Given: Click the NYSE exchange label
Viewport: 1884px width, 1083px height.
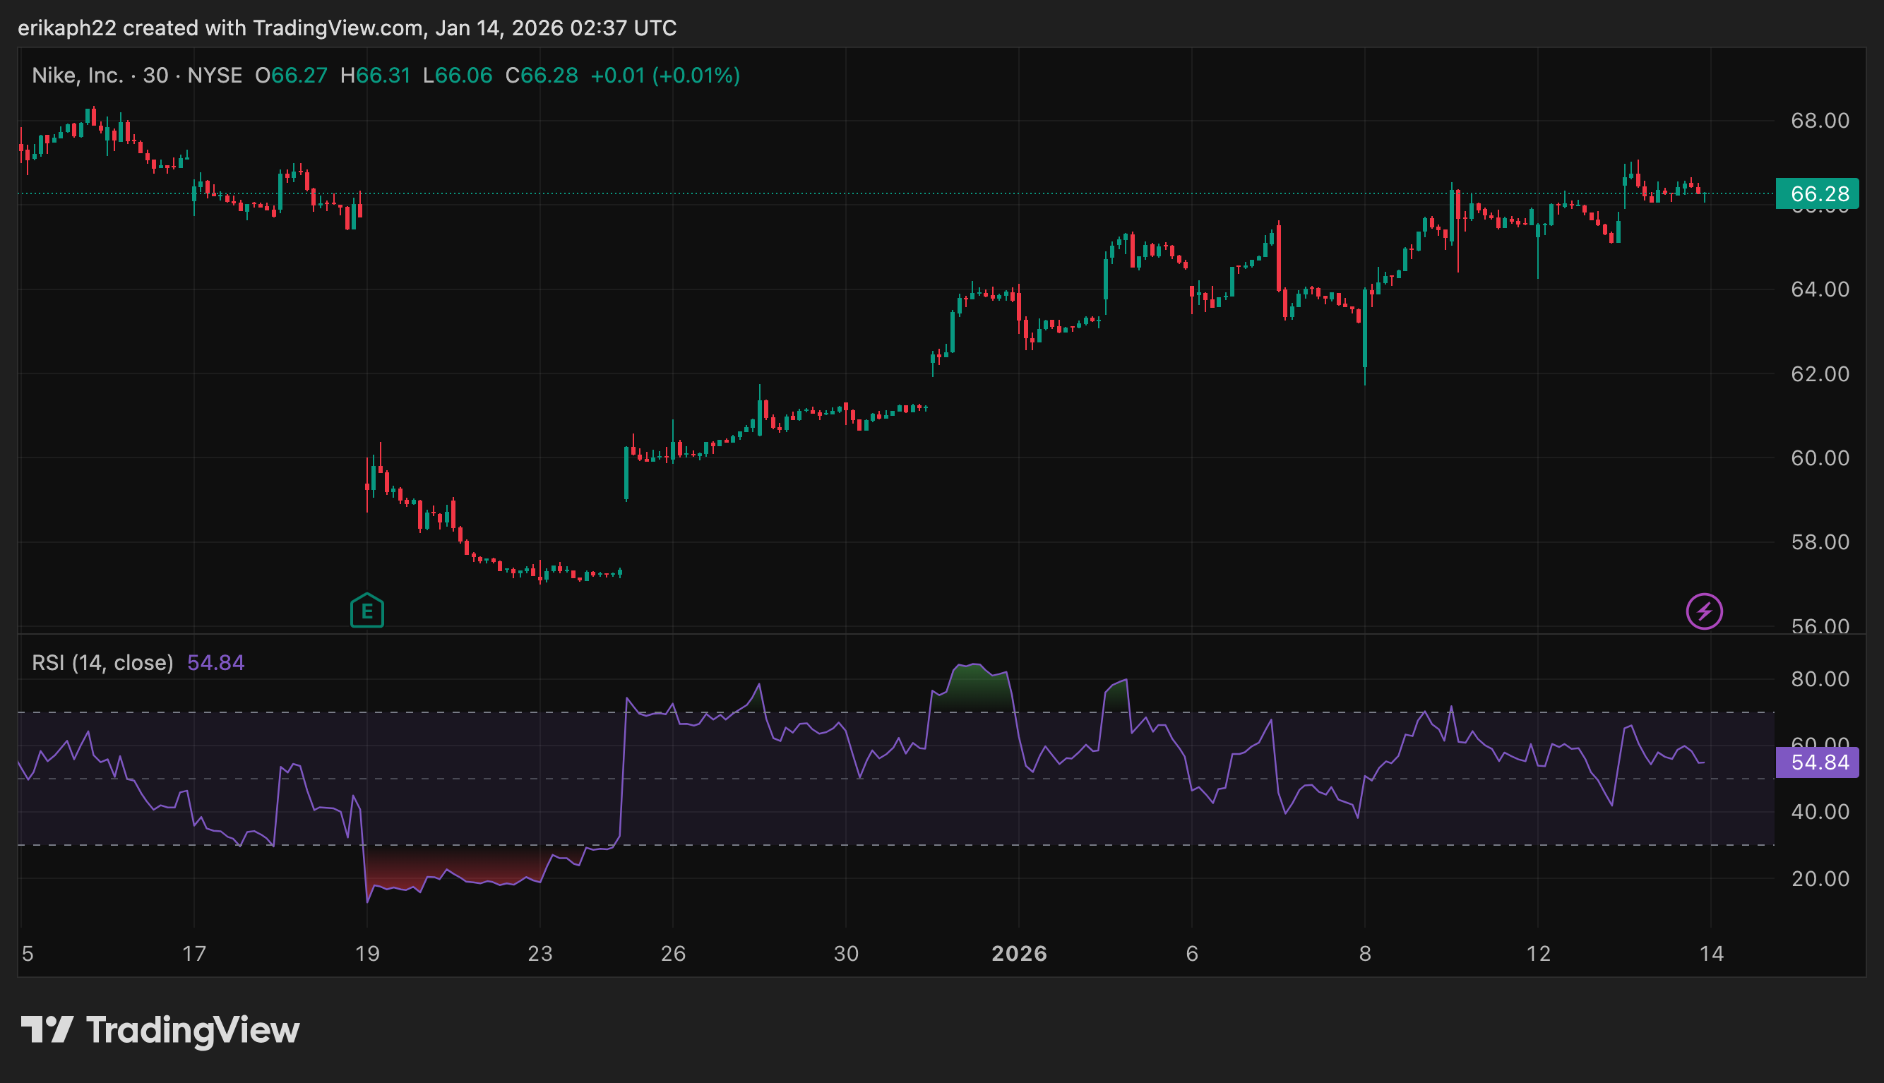Looking at the screenshot, I should [x=214, y=76].
